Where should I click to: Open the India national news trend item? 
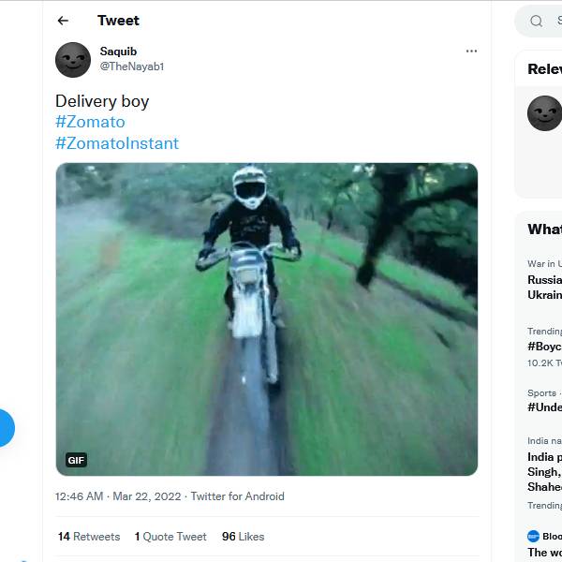tap(545, 464)
